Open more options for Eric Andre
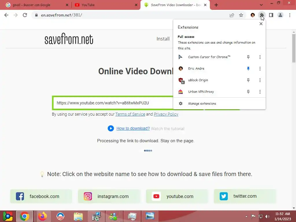This screenshot has width=296, height=222. click(x=260, y=69)
